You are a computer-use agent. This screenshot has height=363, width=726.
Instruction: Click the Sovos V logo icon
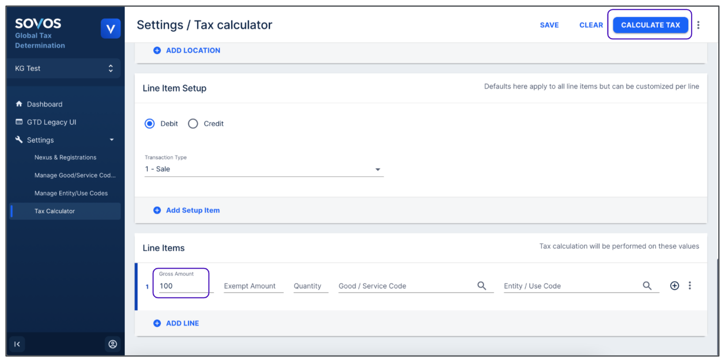[110, 29]
